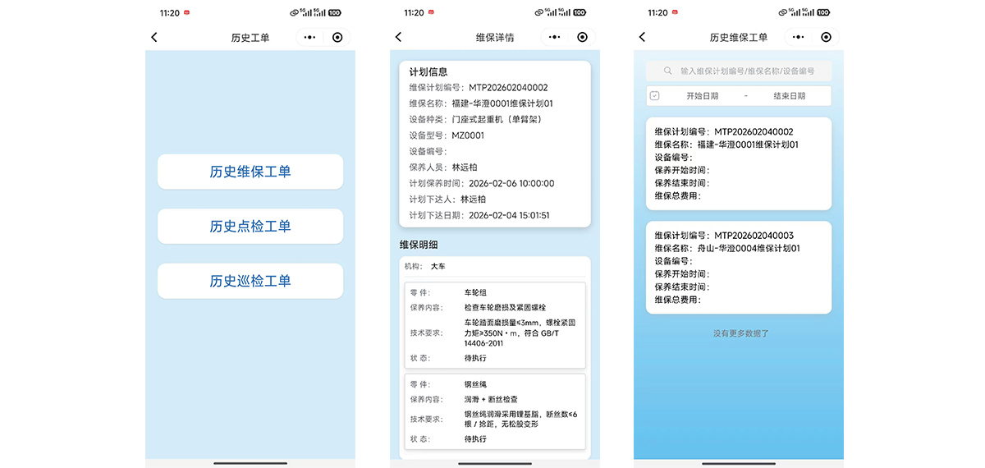Tap 待执行 status under 钢丝绳

(x=475, y=439)
